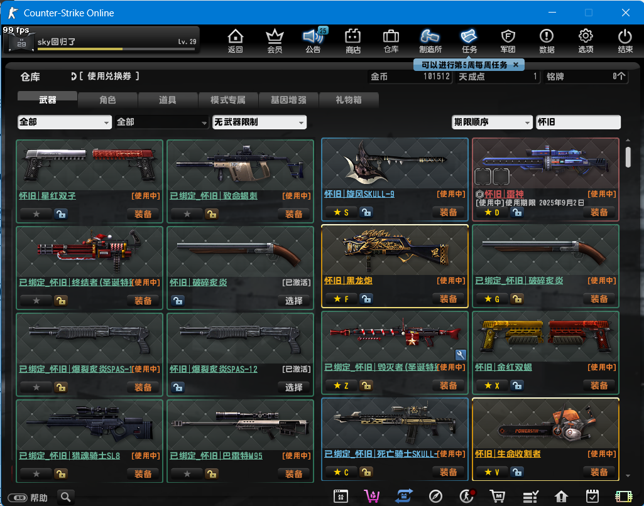Screen dimensions: 644x506
Task: Click the 使用兑换券 redeem coupon button
Action: pyautogui.click(x=105, y=76)
